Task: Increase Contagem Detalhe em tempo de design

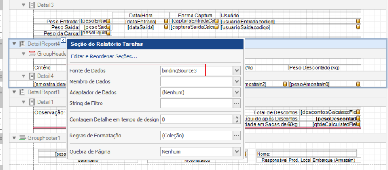Action: click(237, 118)
